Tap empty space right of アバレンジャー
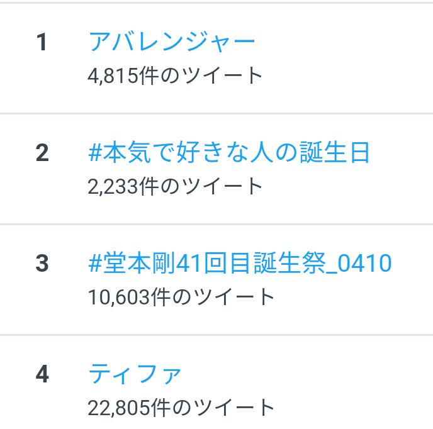 pos(342,42)
